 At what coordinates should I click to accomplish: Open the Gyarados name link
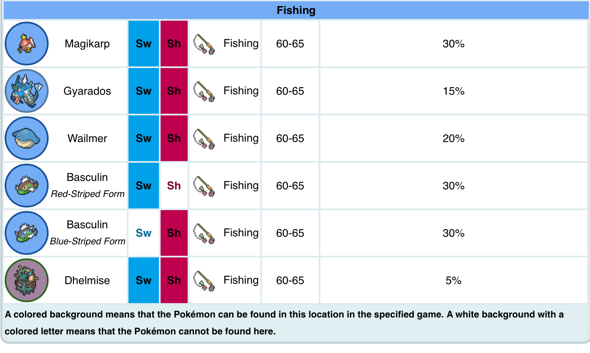87,91
